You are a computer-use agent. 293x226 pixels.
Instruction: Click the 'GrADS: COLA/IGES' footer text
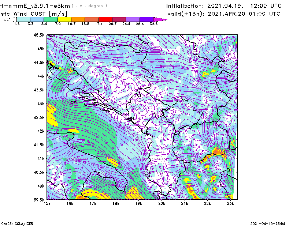coord(17,224)
